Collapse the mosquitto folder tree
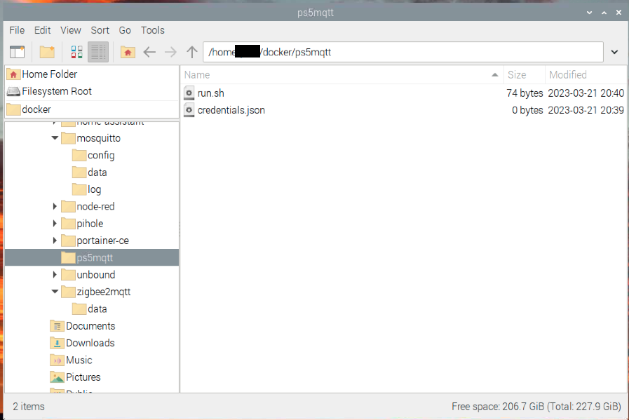629x420 pixels. click(55, 138)
